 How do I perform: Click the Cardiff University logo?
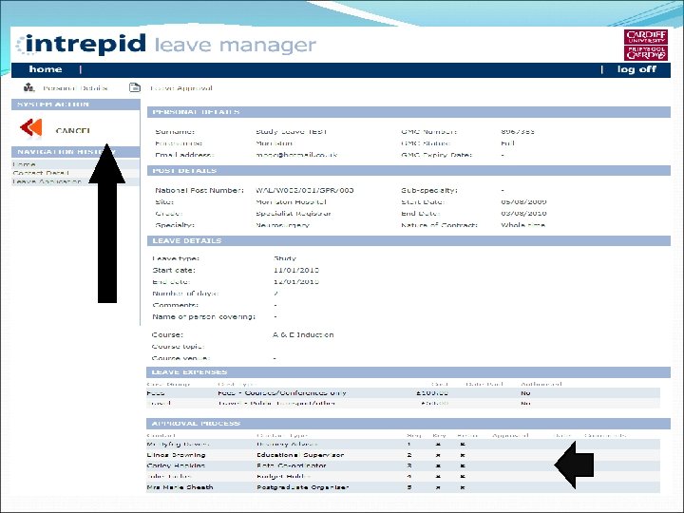click(645, 45)
